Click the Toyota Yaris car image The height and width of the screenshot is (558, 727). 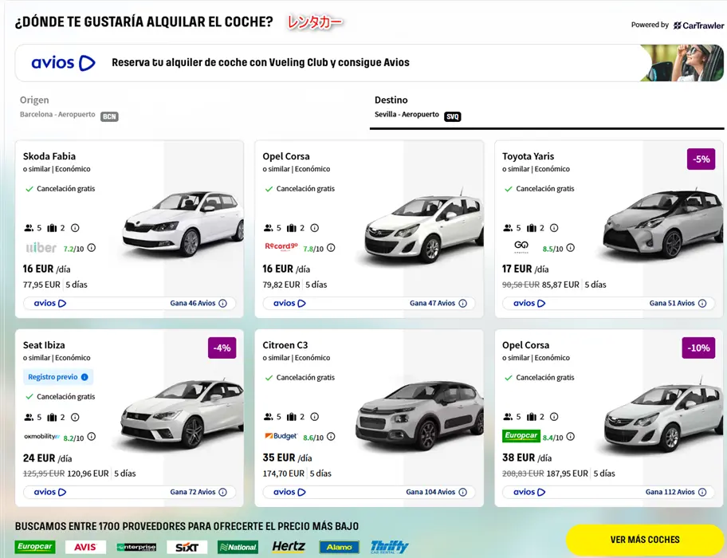663,225
